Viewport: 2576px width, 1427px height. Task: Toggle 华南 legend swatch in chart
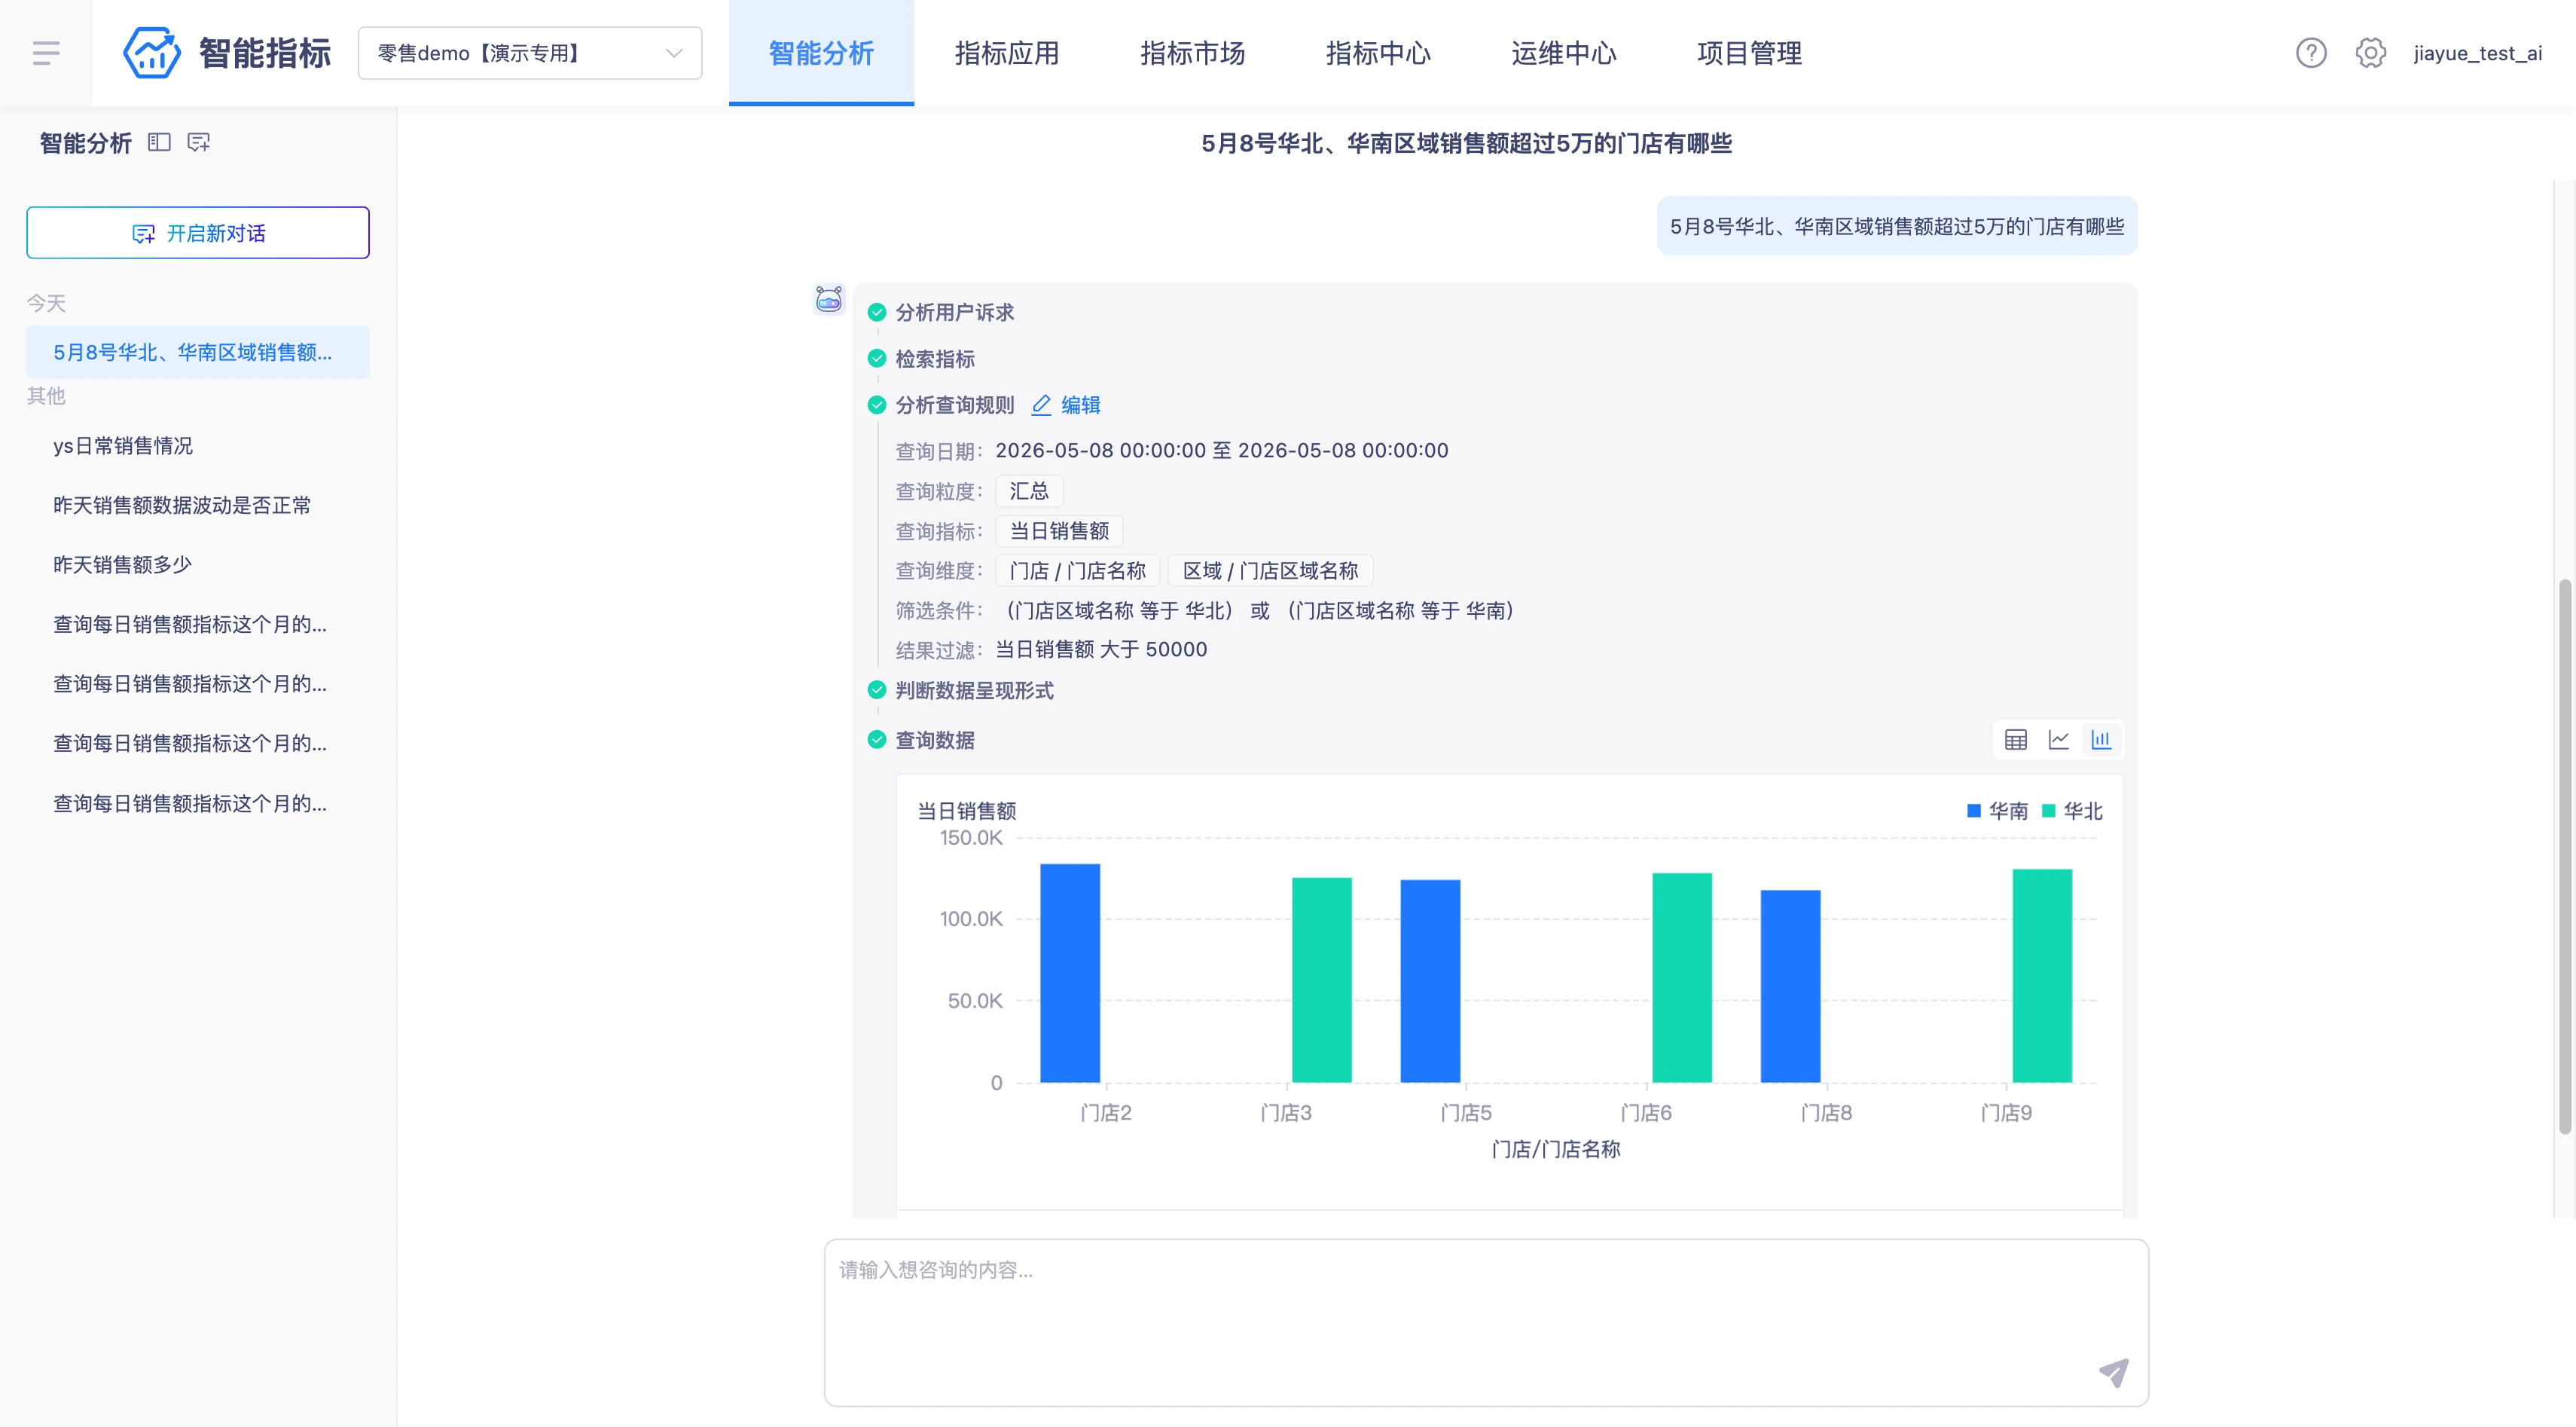pyautogui.click(x=1974, y=811)
